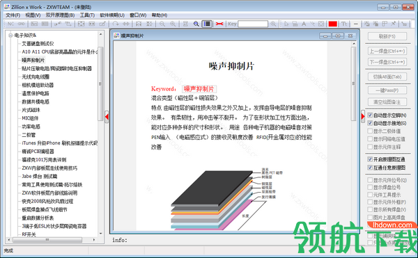418x258 pixels.
Task: Open the 文件(F) menu
Action: tap(13, 15)
